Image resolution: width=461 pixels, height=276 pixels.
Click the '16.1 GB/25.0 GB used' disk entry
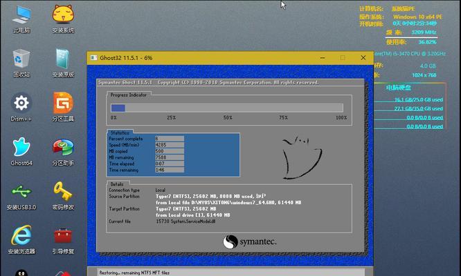pos(418,99)
